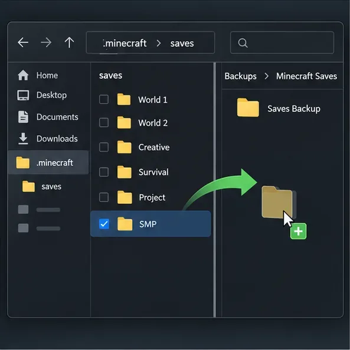Open Home in the sidebar
The width and height of the screenshot is (350, 350).
(x=48, y=75)
